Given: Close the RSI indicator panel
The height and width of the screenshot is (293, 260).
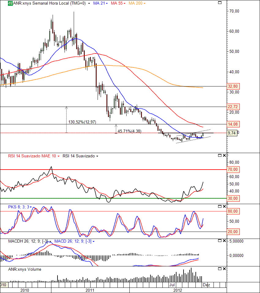Looking at the screenshot, I should (x=224, y=155).
